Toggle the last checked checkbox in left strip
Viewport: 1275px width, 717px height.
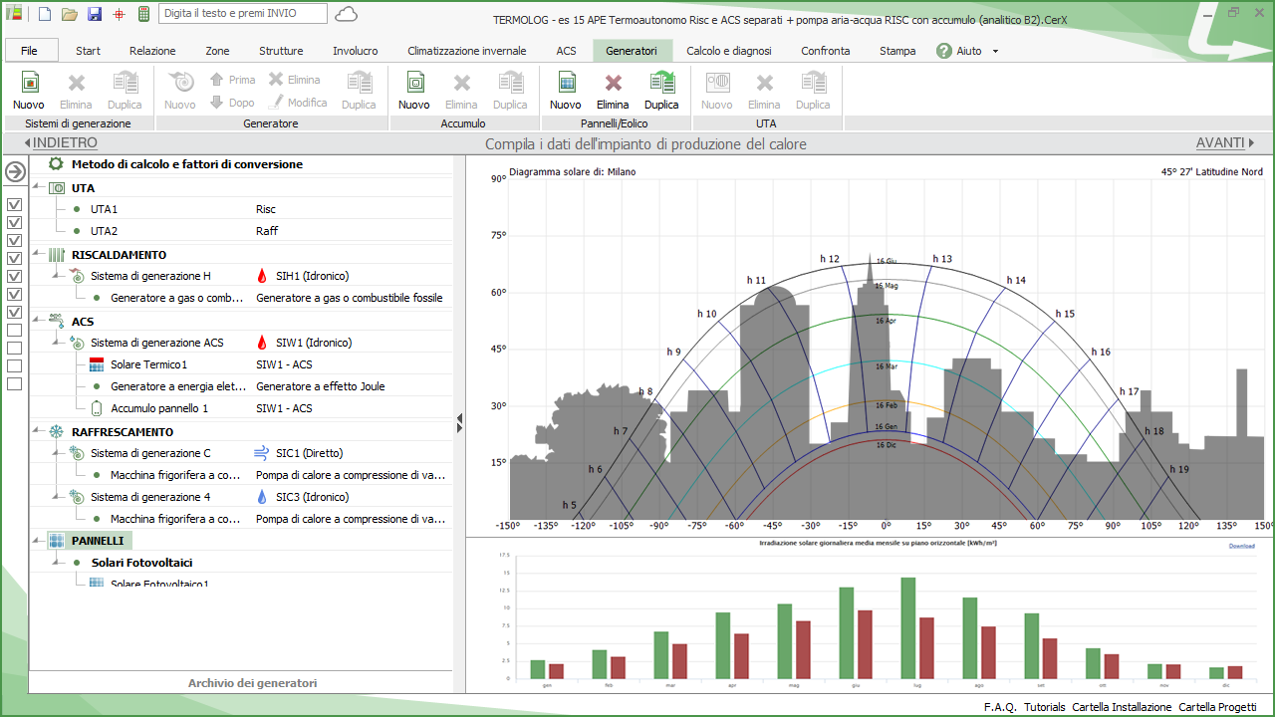15,313
